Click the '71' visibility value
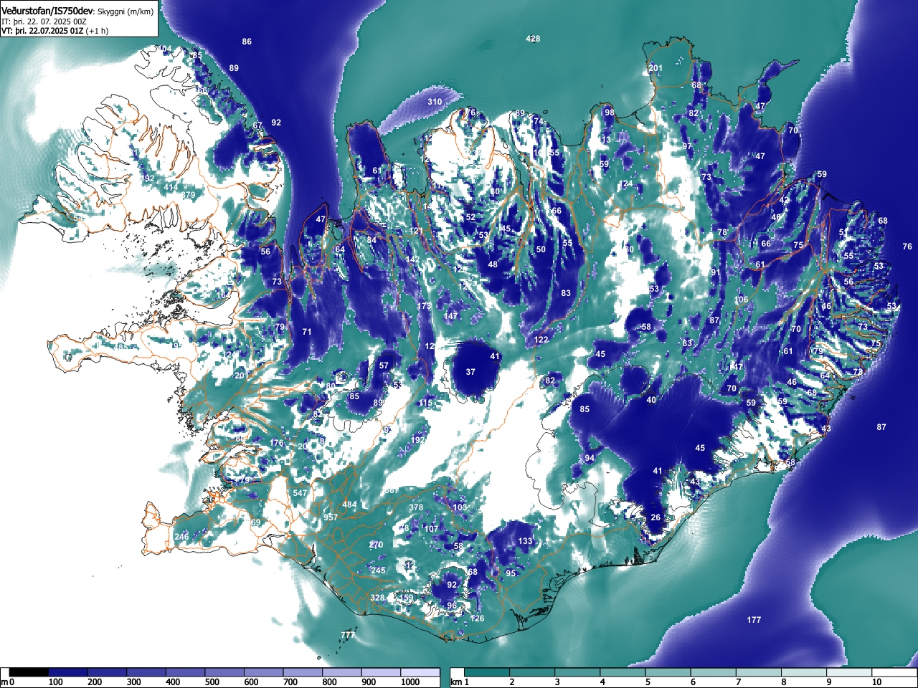 (x=307, y=332)
